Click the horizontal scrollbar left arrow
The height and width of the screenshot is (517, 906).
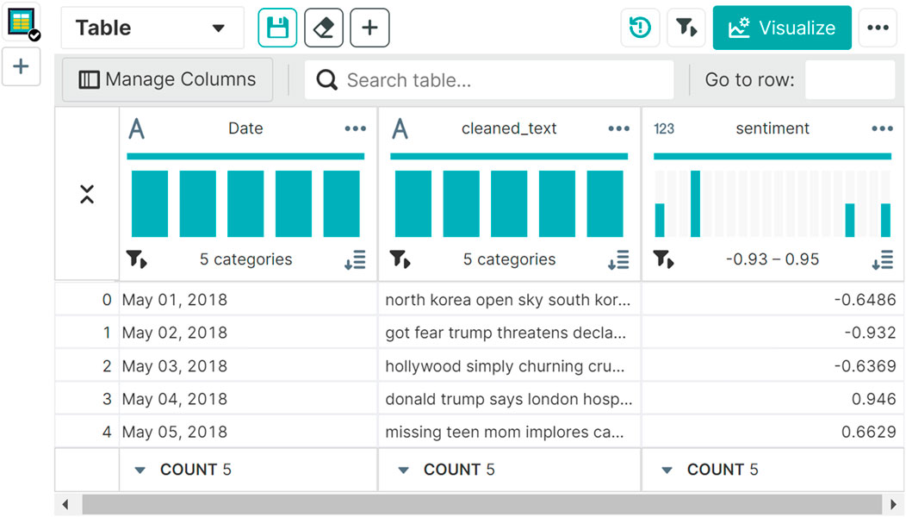[65, 504]
